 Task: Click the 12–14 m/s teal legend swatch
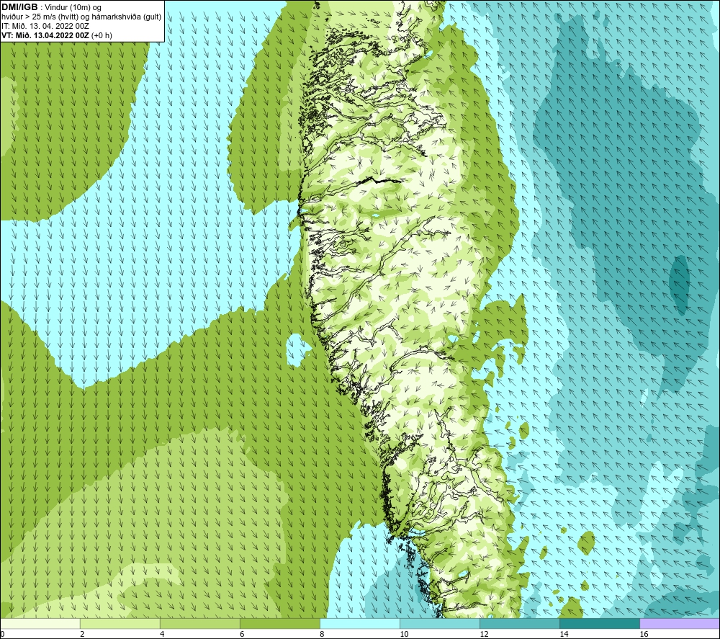(519, 624)
